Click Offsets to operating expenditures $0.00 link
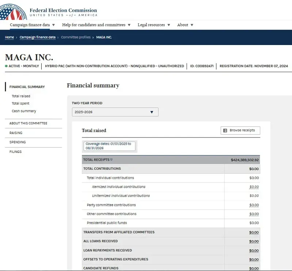The width and height of the screenshot is (292, 271). tap(254, 259)
